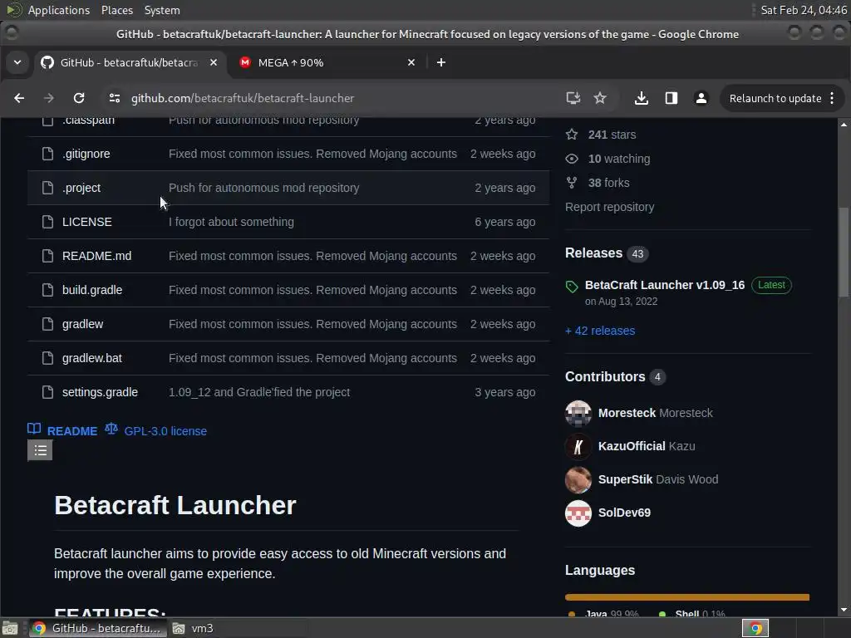
Task: Click the file icon next to settings.gradle
Action: (x=47, y=392)
